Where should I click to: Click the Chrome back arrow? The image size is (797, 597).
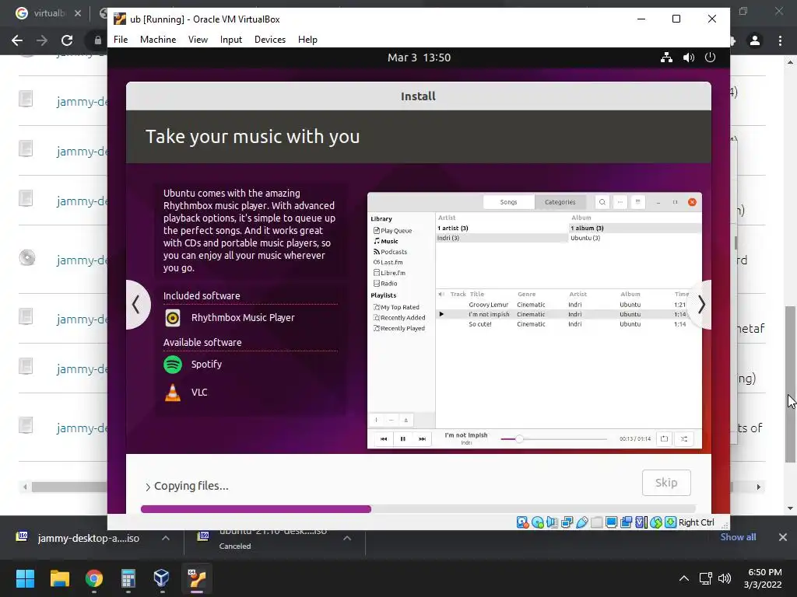tap(17, 40)
